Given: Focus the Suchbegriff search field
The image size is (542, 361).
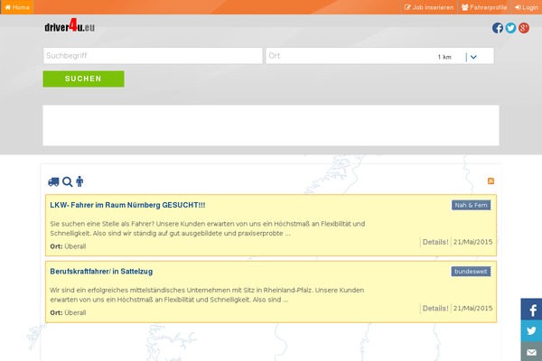Looking at the screenshot, I should point(153,56).
